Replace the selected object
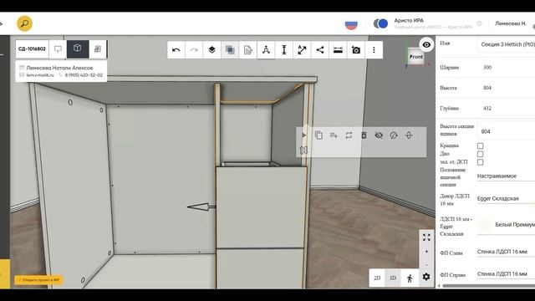 coord(349,135)
